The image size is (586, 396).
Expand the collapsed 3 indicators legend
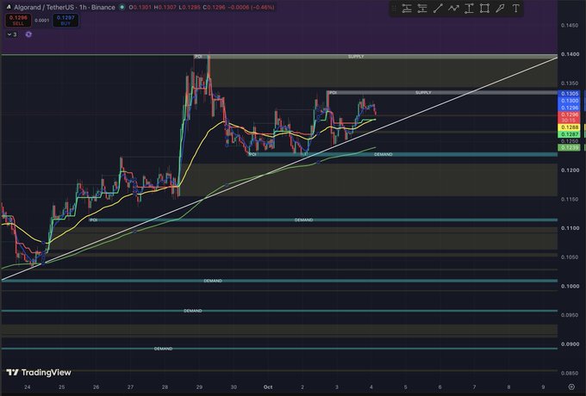tap(12, 34)
